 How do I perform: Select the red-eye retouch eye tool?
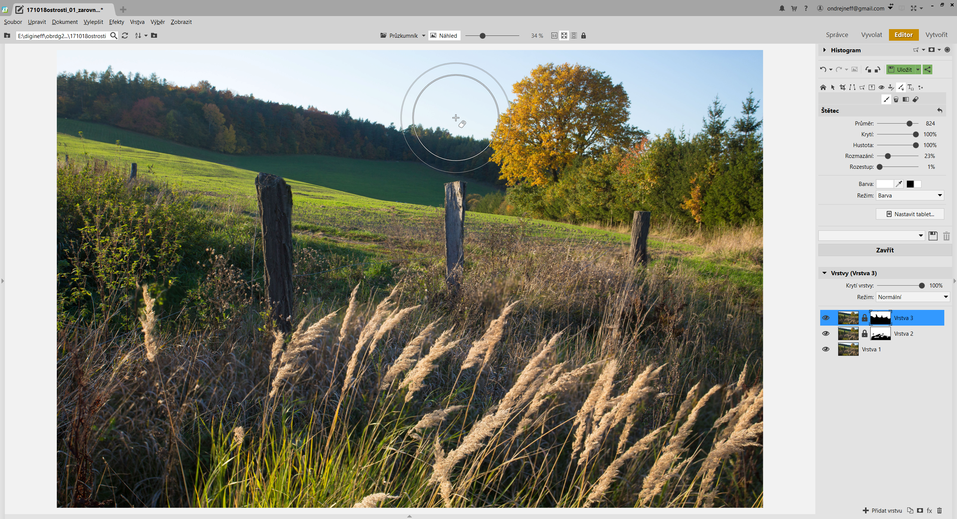881,87
